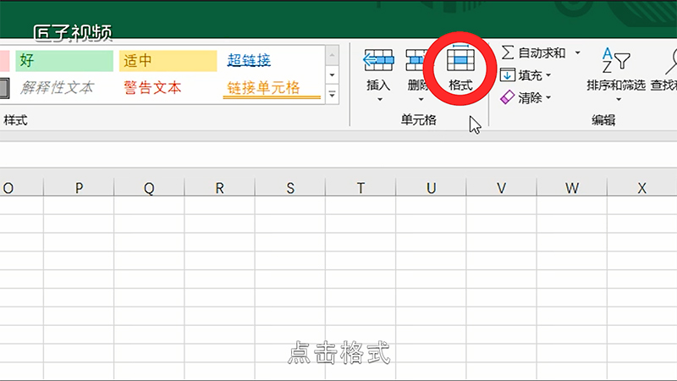Expand the AutoSum (自动求和) dropdown arrow
Image resolution: width=677 pixels, height=381 pixels.
click(x=578, y=52)
